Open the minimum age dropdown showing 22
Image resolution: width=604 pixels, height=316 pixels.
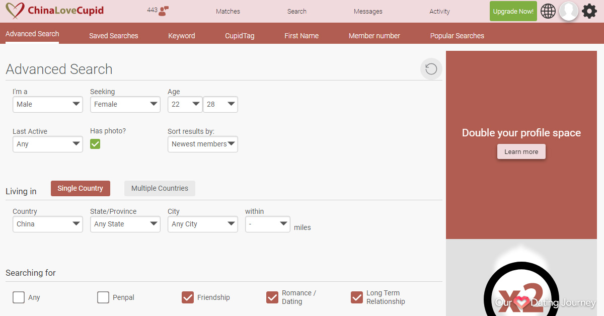185,104
